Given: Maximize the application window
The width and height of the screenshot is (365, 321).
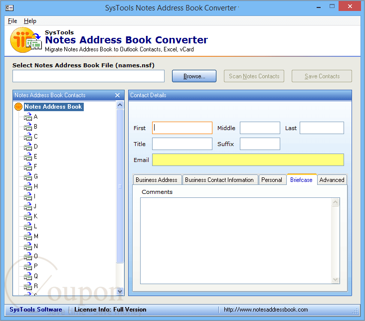Looking at the screenshot, I should click(x=332, y=6).
